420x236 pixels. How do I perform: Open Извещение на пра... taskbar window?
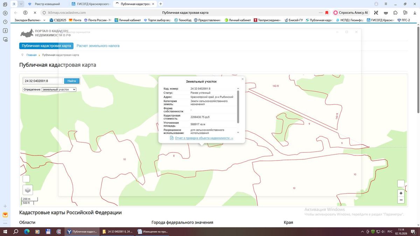(153, 231)
